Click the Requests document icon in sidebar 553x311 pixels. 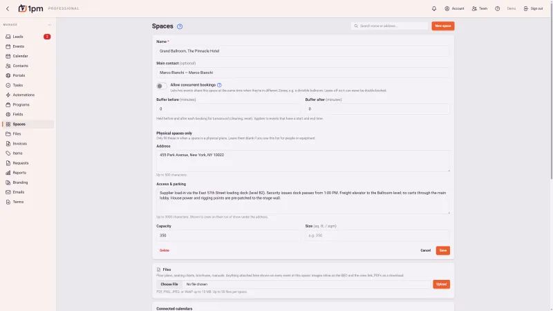8,163
